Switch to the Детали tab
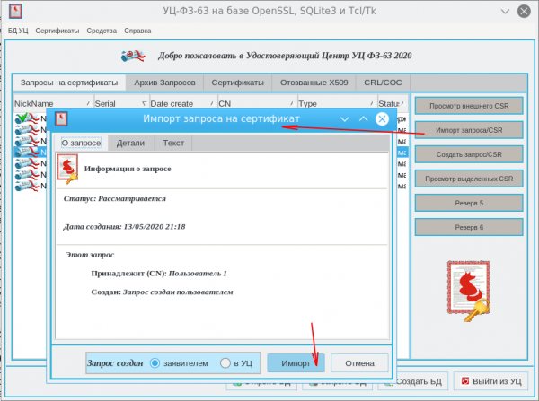 coord(130,143)
